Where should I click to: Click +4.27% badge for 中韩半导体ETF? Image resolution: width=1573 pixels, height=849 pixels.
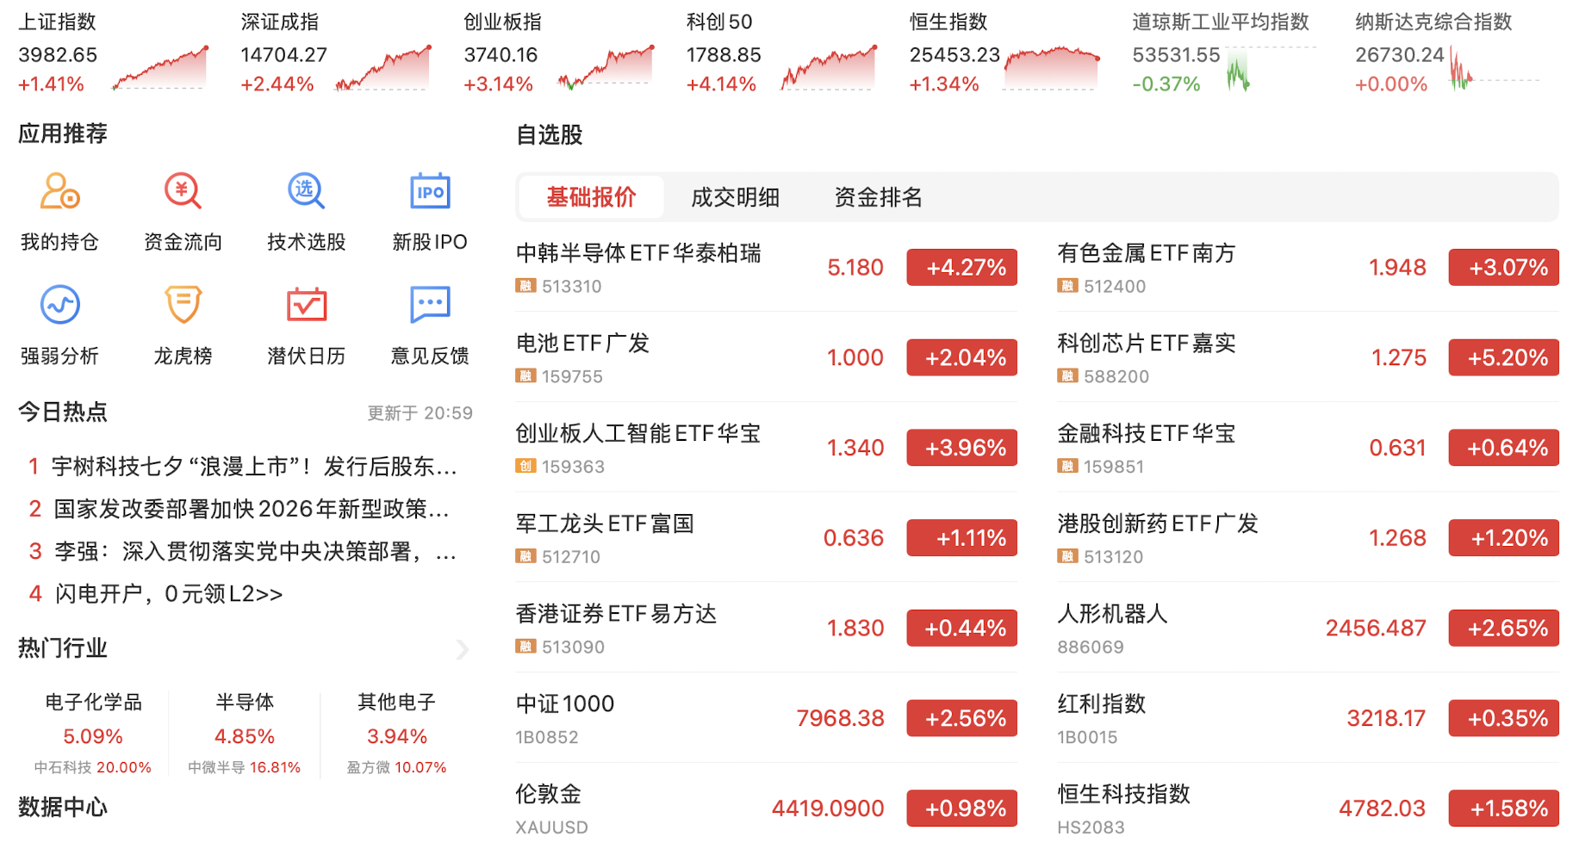pyautogui.click(x=961, y=267)
